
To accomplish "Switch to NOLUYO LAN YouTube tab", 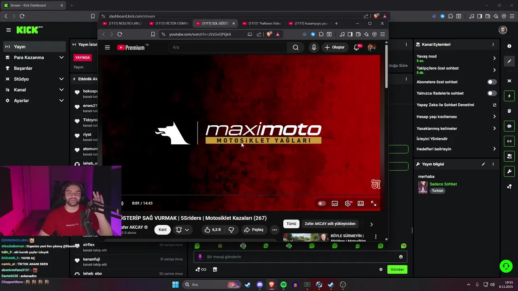I will [123, 23].
